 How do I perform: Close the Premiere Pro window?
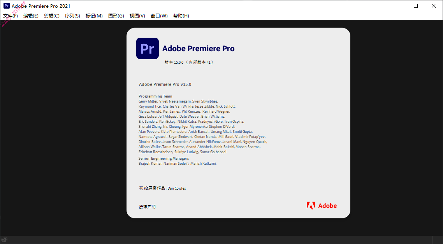point(434,6)
